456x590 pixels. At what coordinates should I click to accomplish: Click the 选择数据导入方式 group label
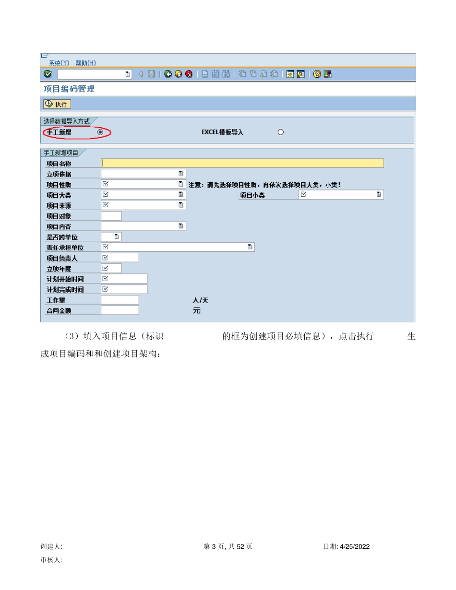click(x=66, y=122)
